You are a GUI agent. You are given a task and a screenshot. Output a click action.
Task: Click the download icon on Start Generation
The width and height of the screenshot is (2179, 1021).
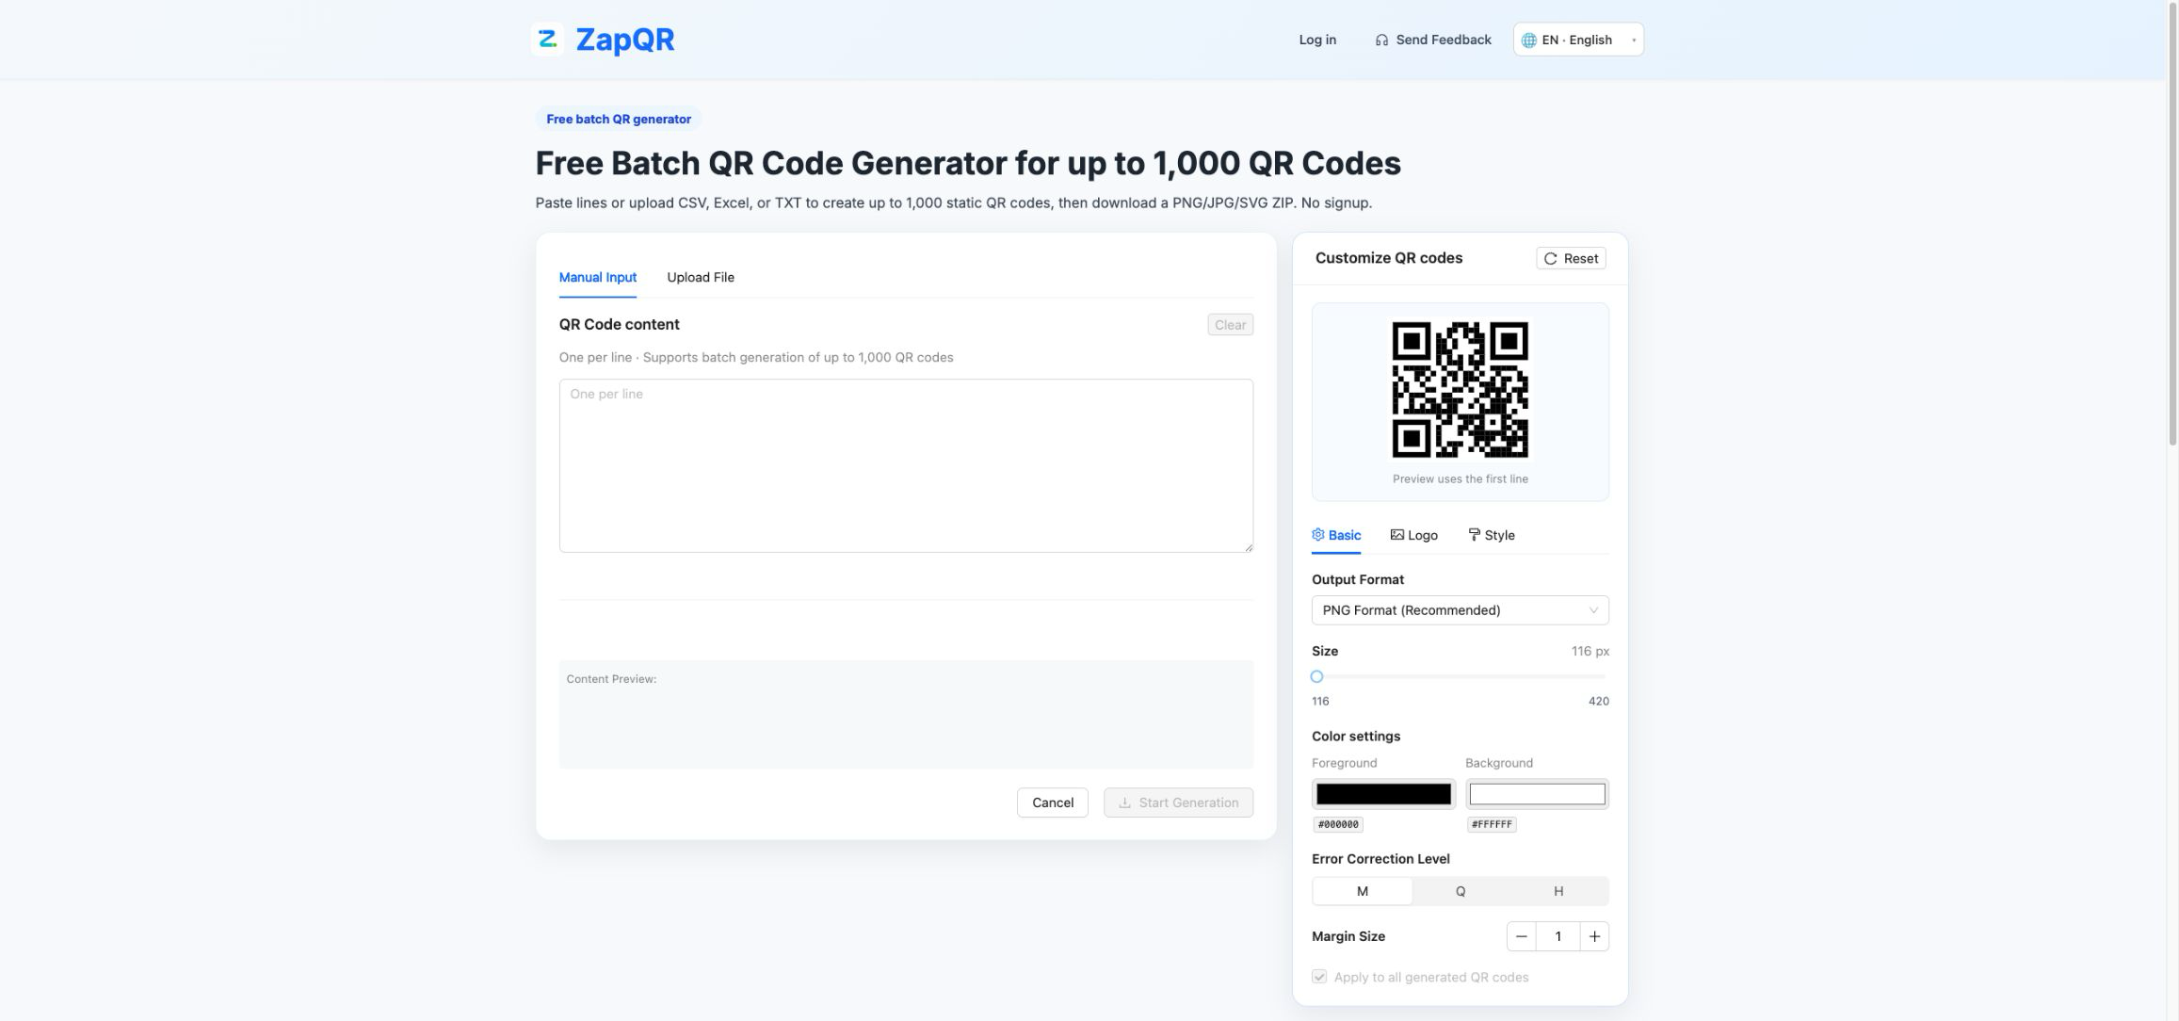point(1124,803)
